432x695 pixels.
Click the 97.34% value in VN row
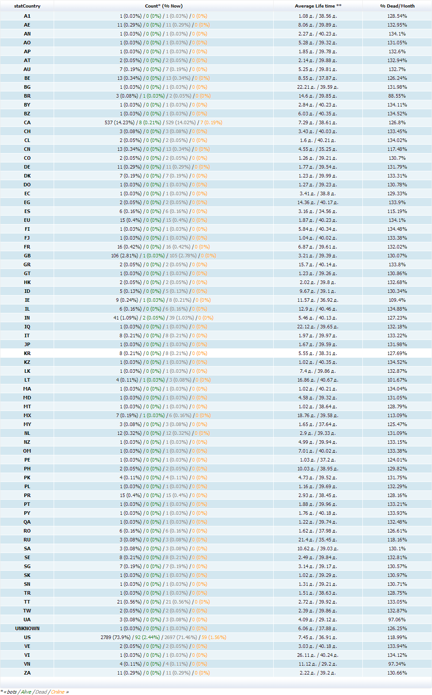tap(397, 664)
